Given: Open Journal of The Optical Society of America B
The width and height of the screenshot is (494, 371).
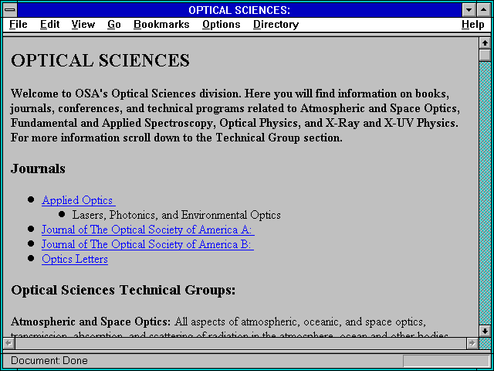Looking at the screenshot, I should [147, 244].
